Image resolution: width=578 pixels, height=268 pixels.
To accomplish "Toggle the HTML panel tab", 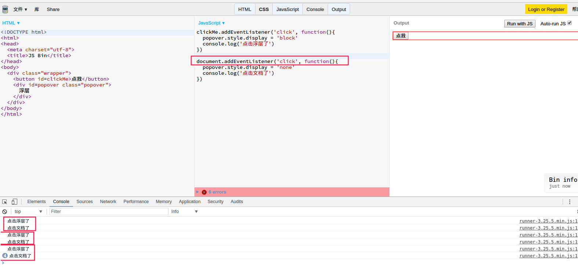I will tap(245, 10).
